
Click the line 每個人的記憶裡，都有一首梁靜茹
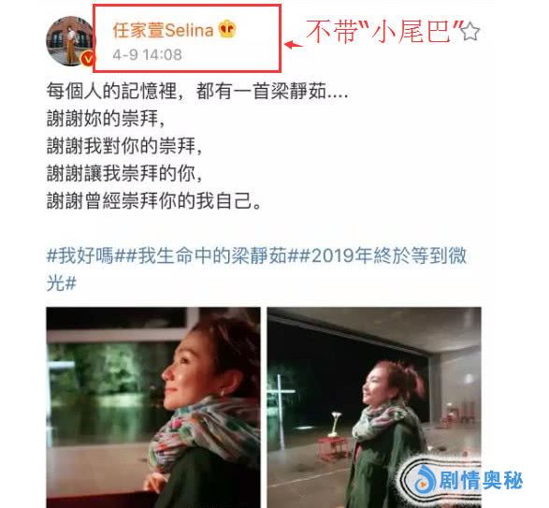(x=197, y=92)
